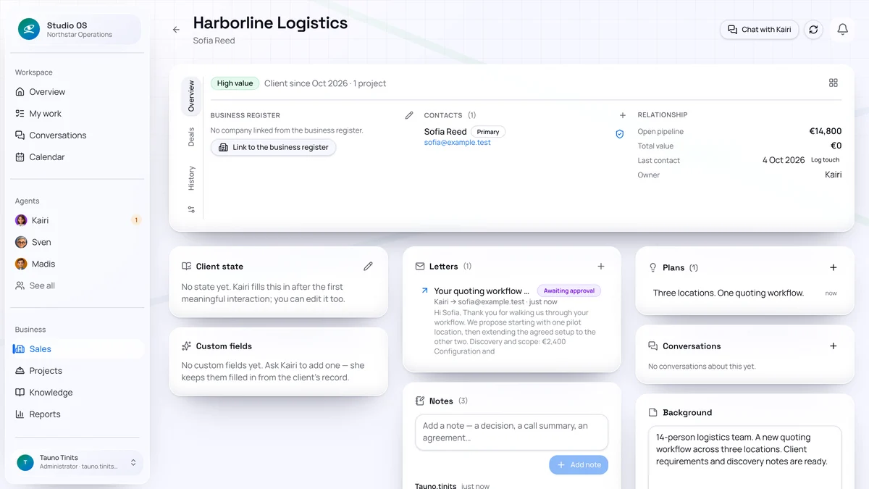Click the Log touch button
Viewport: 869px width, 489px height.
(x=825, y=160)
